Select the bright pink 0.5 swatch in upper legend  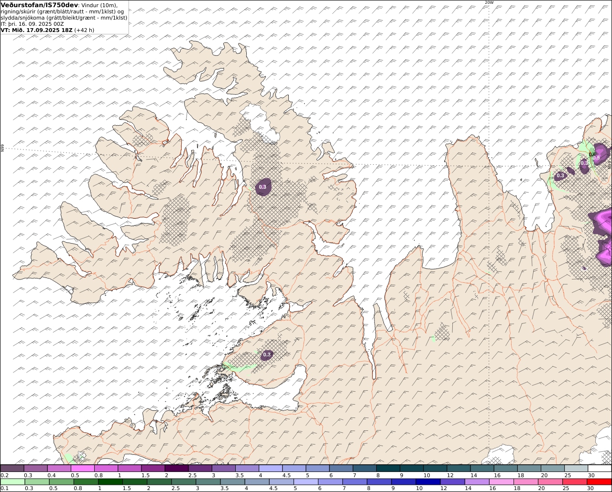(82, 469)
